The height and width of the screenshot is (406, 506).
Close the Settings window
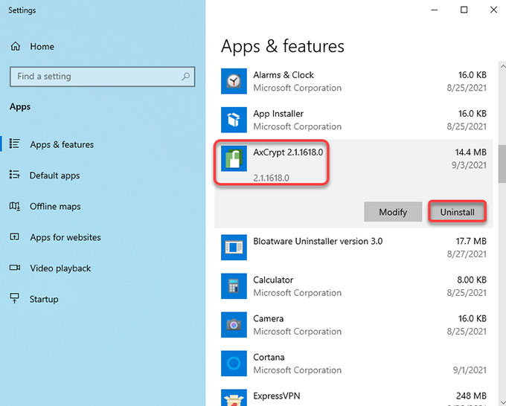493,10
